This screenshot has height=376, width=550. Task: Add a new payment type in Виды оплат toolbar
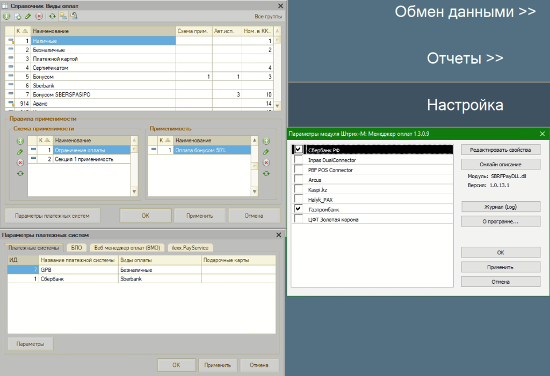(x=6, y=16)
